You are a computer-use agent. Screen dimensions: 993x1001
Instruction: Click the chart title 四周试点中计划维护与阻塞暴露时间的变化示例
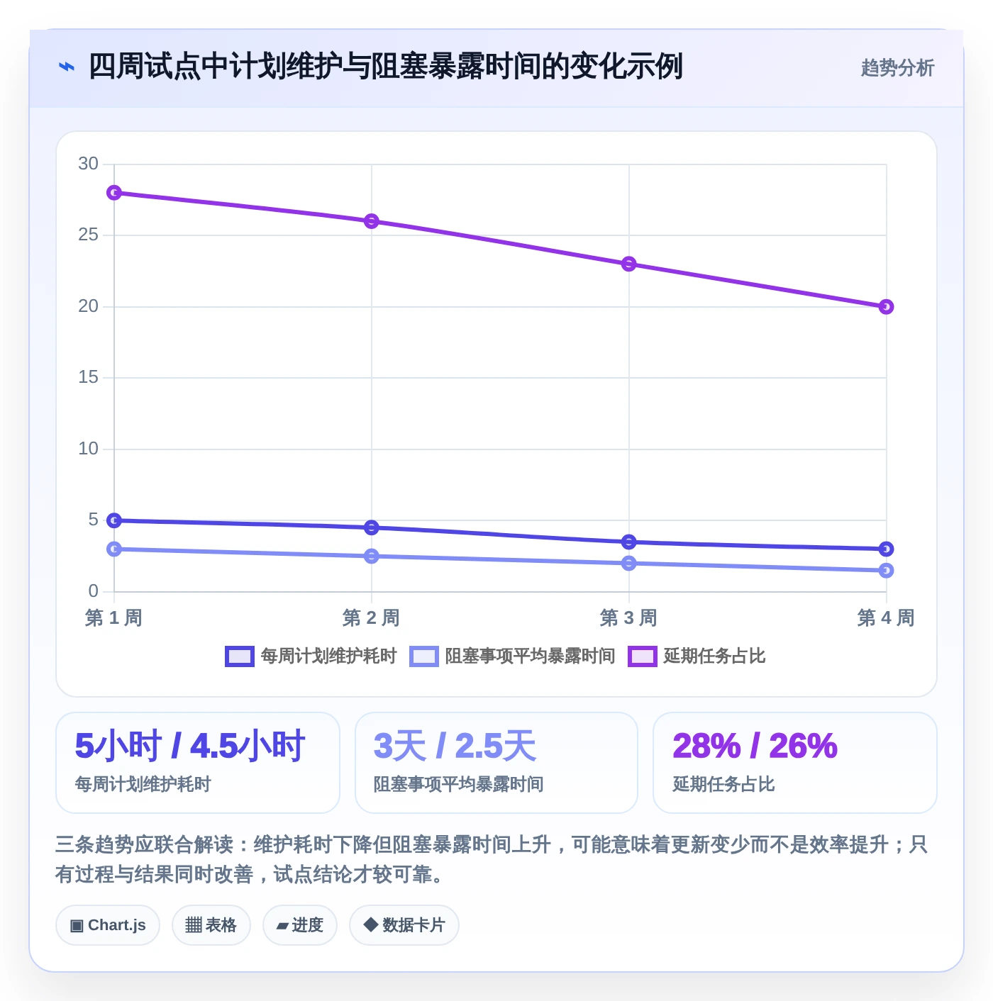pyautogui.click(x=385, y=67)
